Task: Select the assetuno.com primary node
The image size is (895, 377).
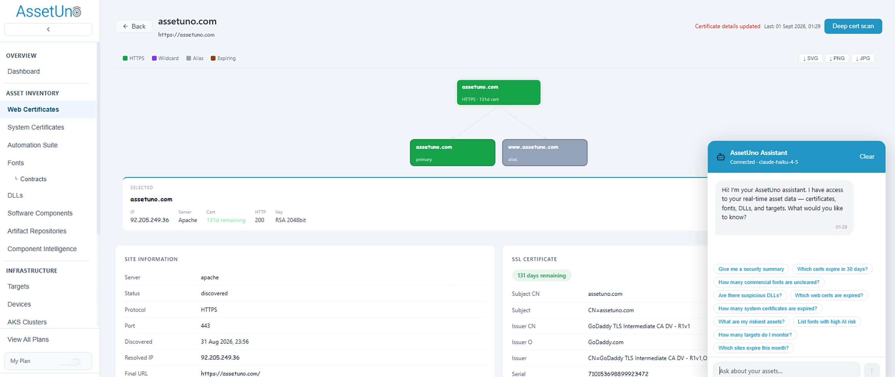Action: coord(452,153)
